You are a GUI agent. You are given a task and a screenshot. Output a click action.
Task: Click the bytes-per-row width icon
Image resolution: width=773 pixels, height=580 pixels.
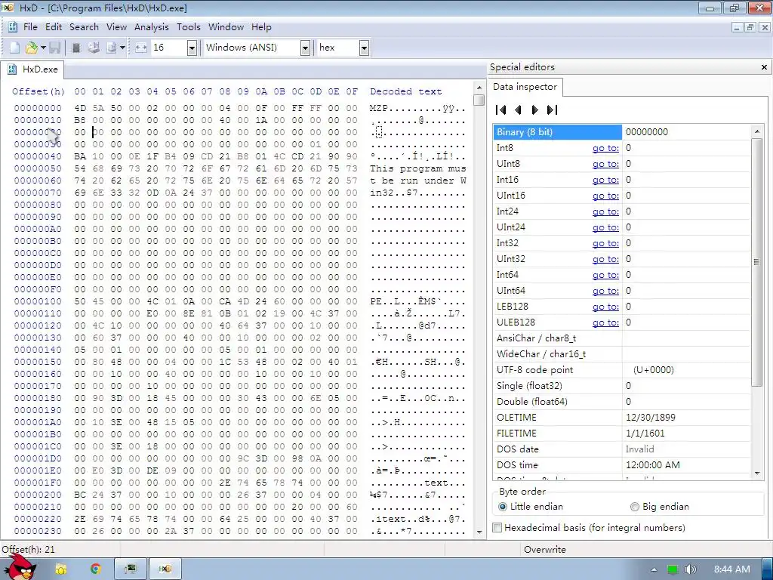coord(141,48)
